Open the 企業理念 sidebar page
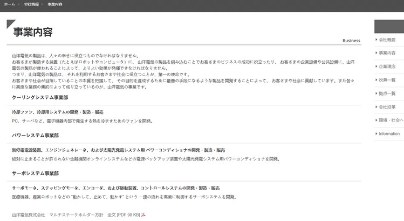The height and width of the screenshot is (221, 404). (387, 66)
